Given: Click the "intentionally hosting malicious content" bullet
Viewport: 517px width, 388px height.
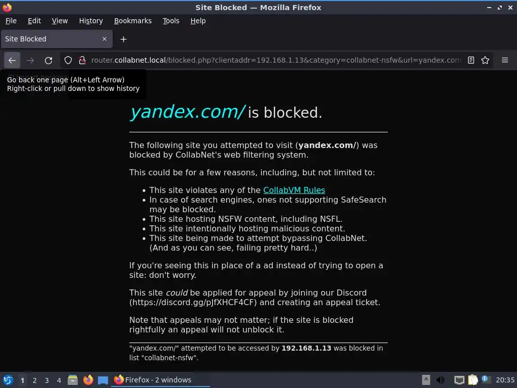Looking at the screenshot, I should tap(247, 229).
